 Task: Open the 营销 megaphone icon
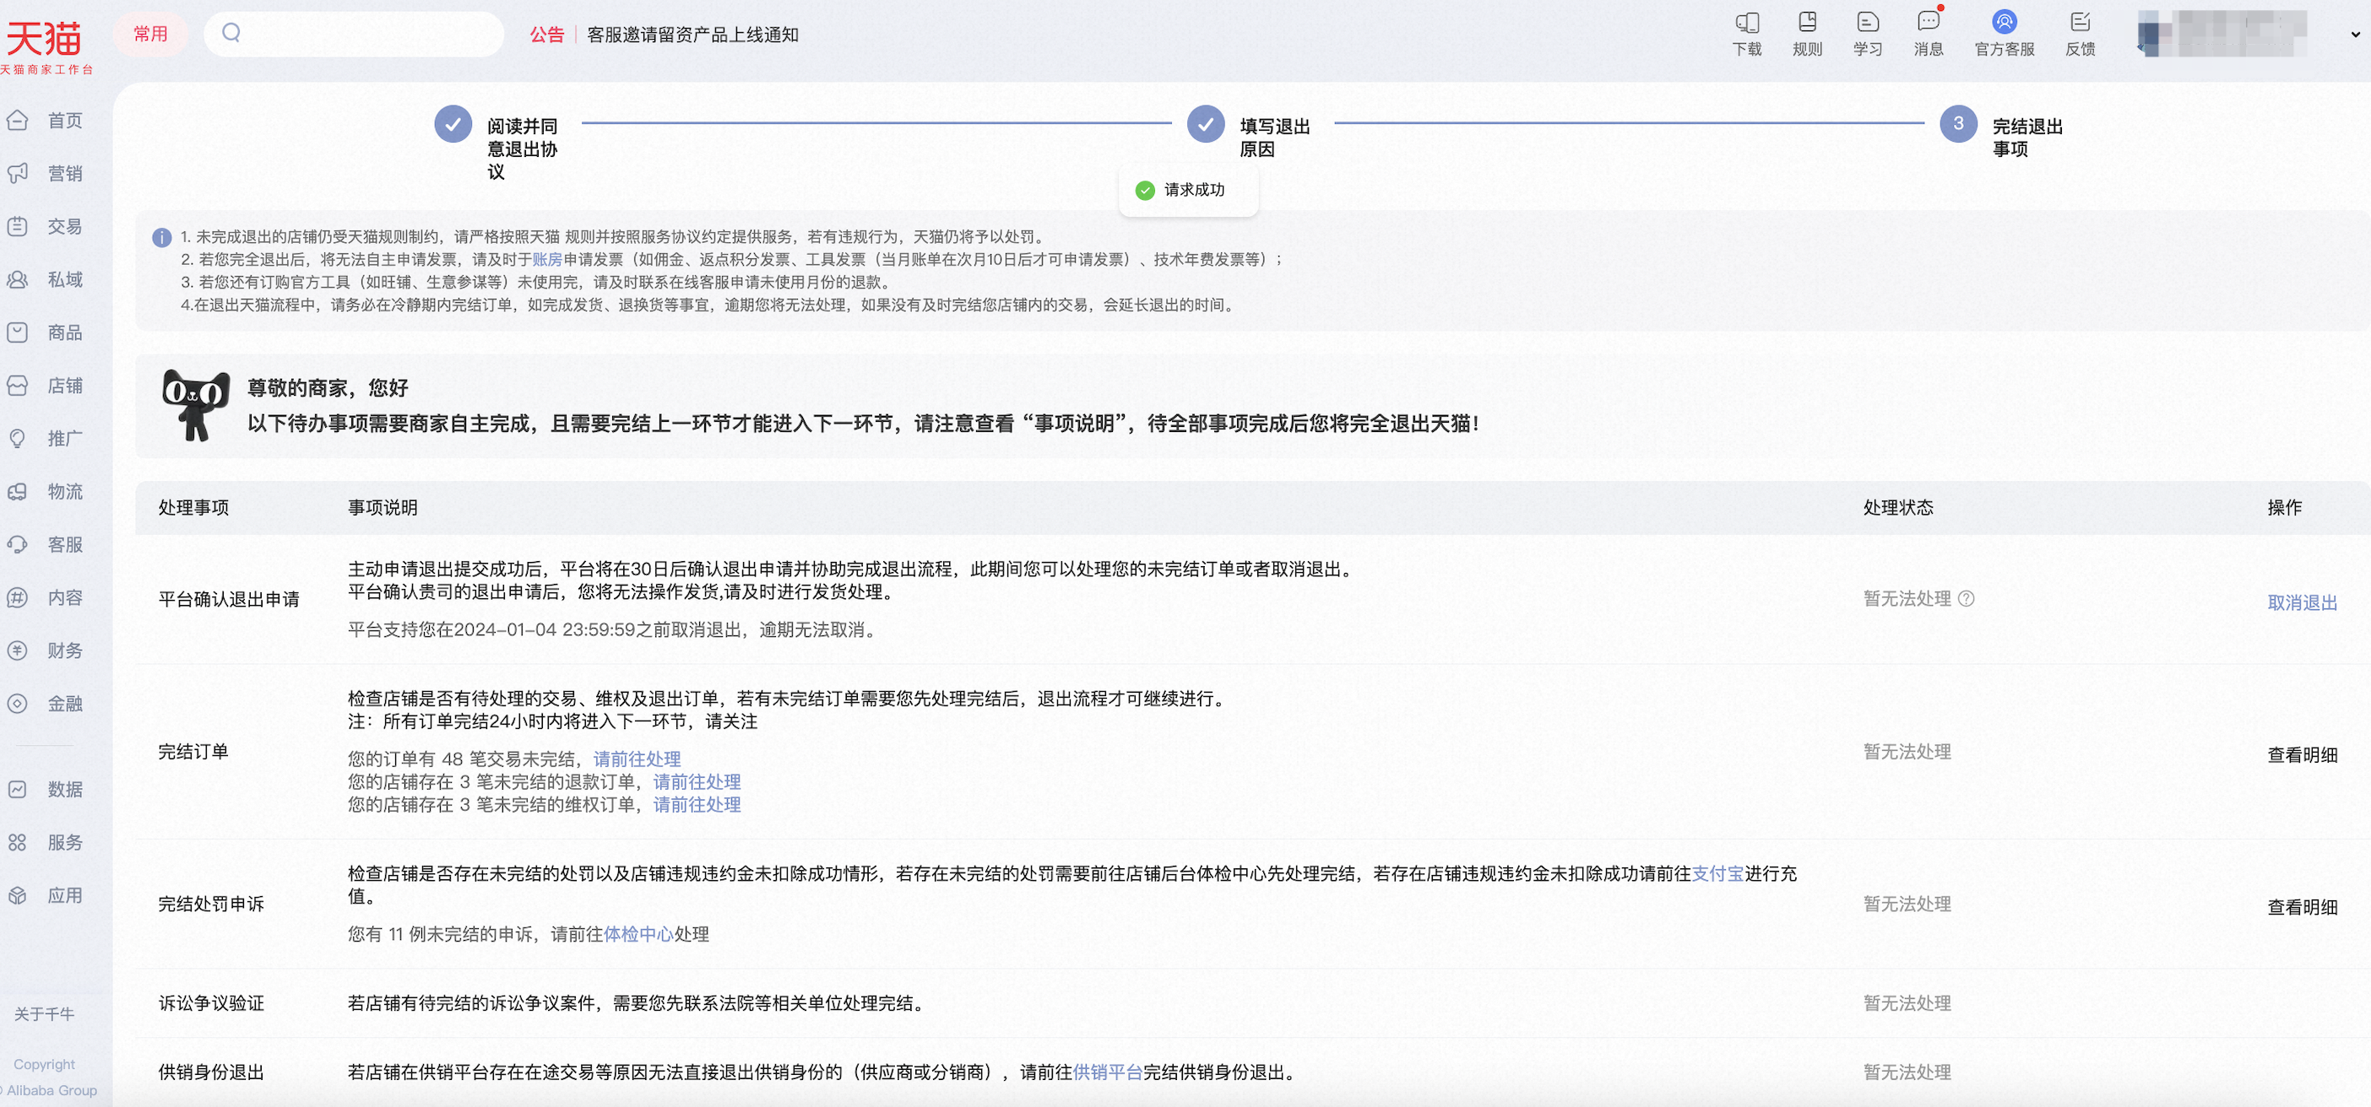(x=18, y=173)
